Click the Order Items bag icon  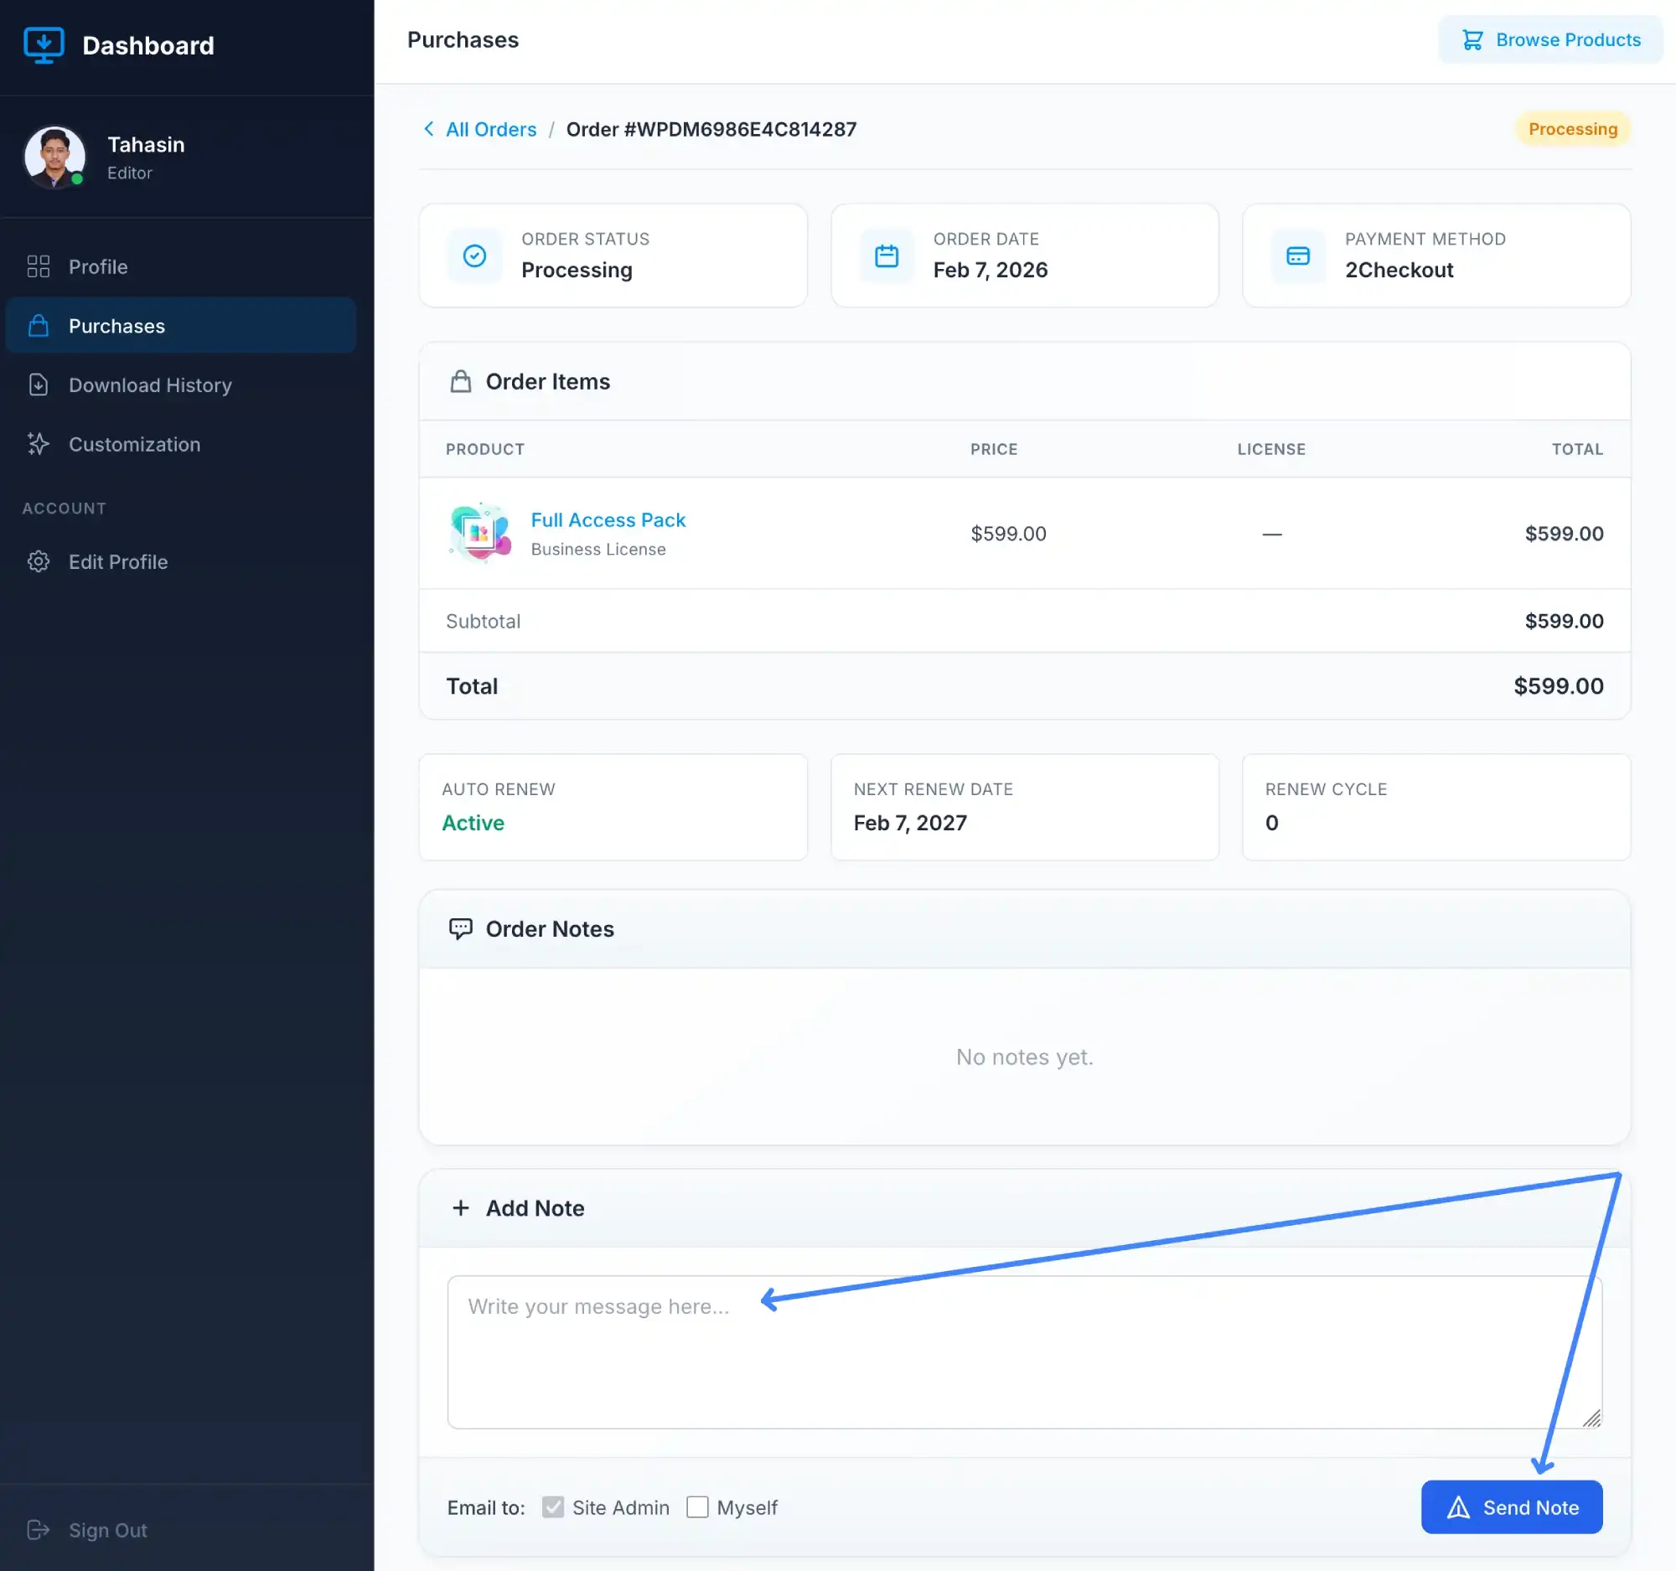pyautogui.click(x=460, y=382)
